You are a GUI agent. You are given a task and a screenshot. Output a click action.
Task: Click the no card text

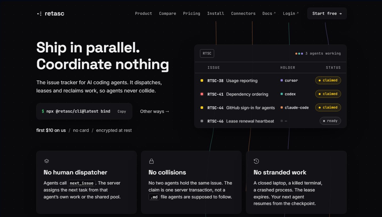[x=81, y=130]
